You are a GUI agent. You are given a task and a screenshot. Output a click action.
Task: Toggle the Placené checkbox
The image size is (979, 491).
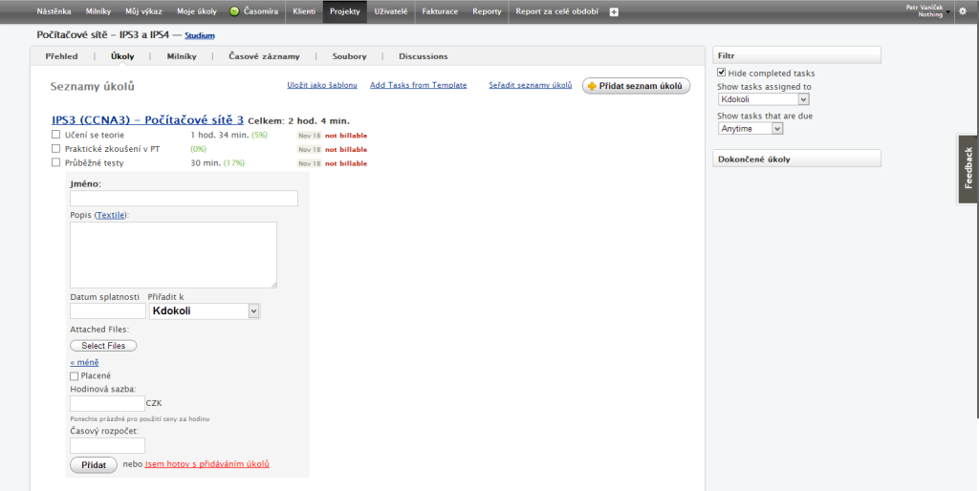(75, 376)
